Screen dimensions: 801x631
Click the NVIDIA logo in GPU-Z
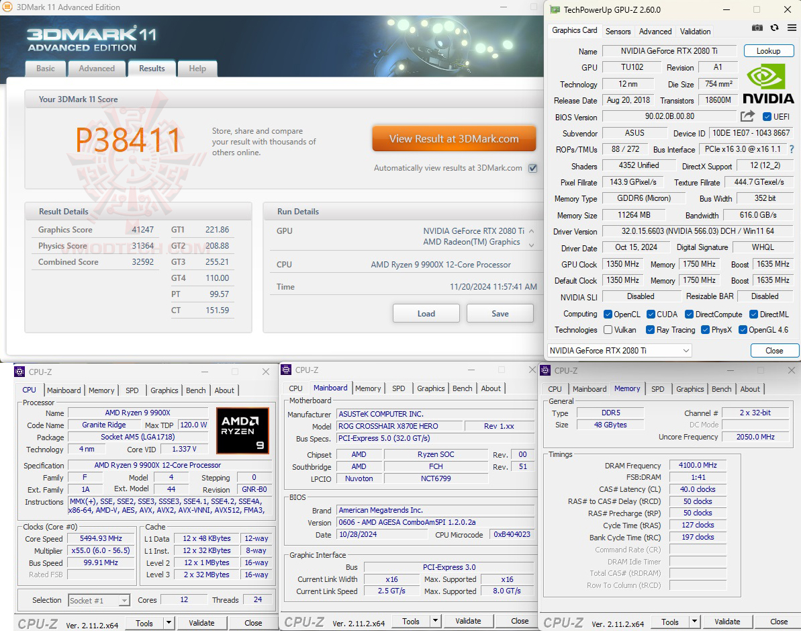click(765, 83)
